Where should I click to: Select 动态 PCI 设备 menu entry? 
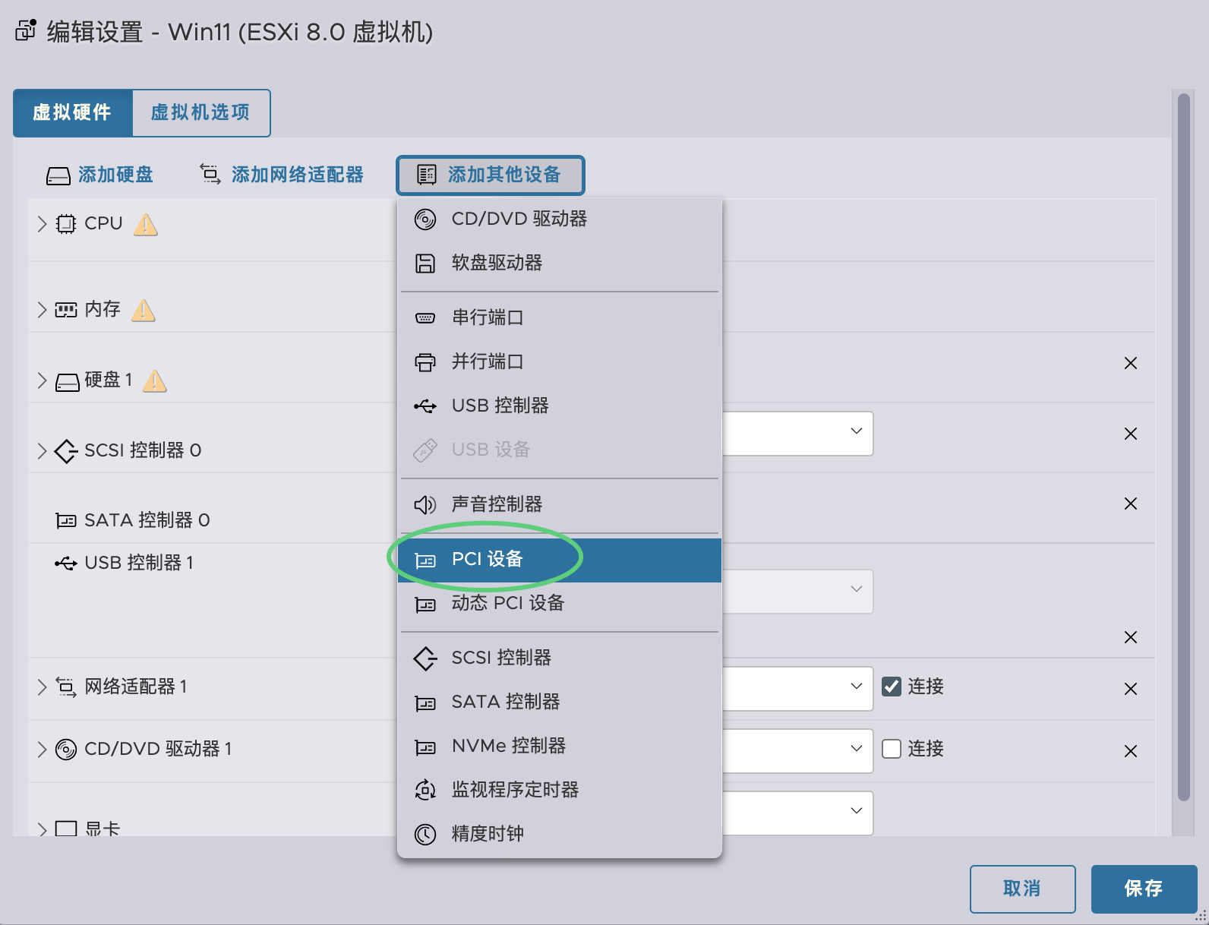(x=507, y=603)
